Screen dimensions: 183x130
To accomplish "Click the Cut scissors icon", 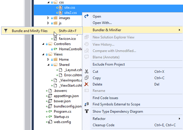I will coord(87,71).
